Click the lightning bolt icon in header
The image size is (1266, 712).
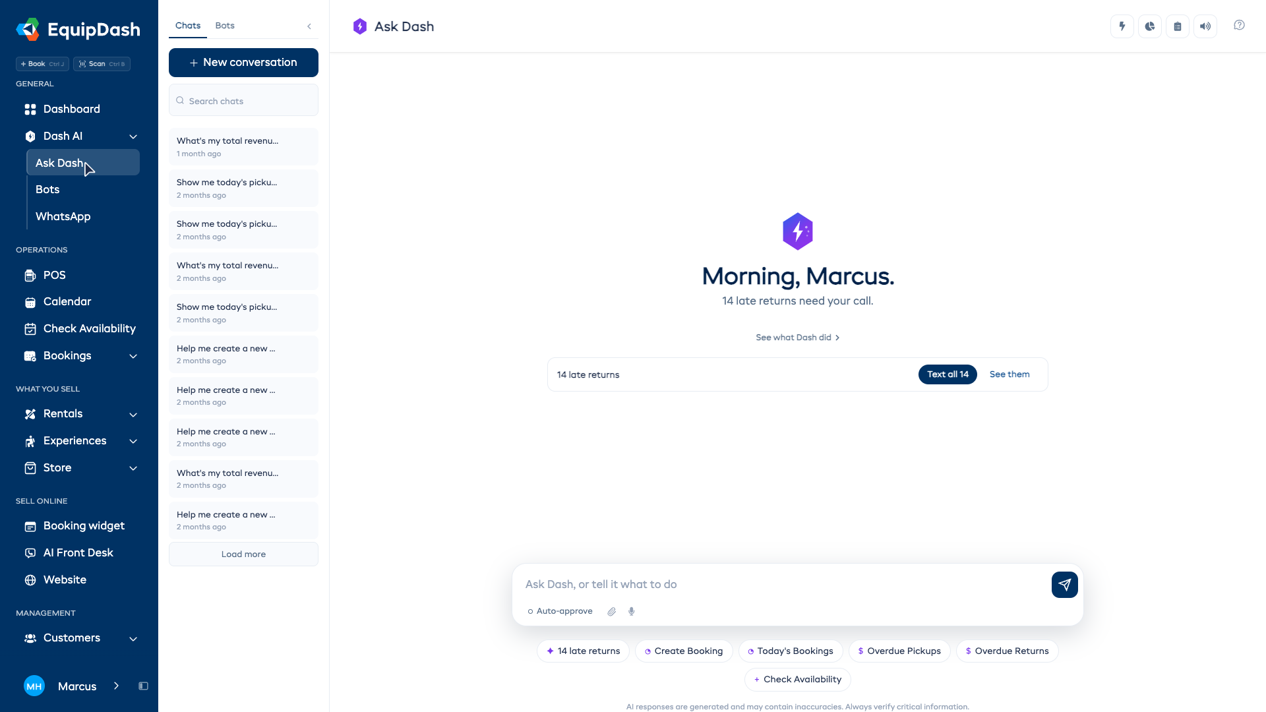pos(1122,26)
